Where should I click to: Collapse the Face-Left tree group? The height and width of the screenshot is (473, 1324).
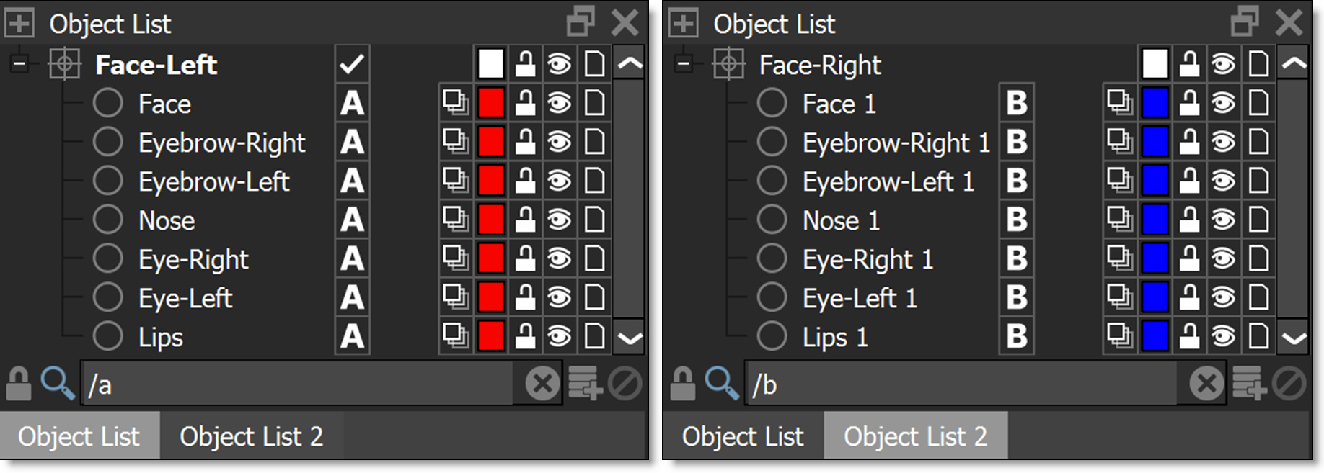19,65
